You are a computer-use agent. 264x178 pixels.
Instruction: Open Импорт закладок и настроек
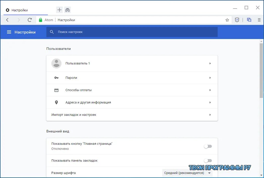click(x=132, y=115)
